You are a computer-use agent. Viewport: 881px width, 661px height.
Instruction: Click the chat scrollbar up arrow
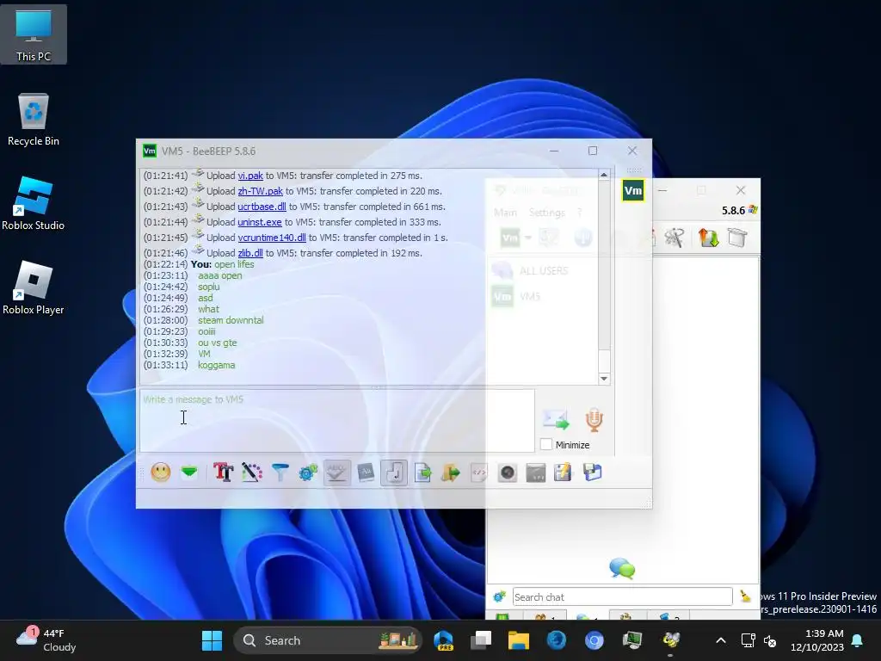click(604, 176)
